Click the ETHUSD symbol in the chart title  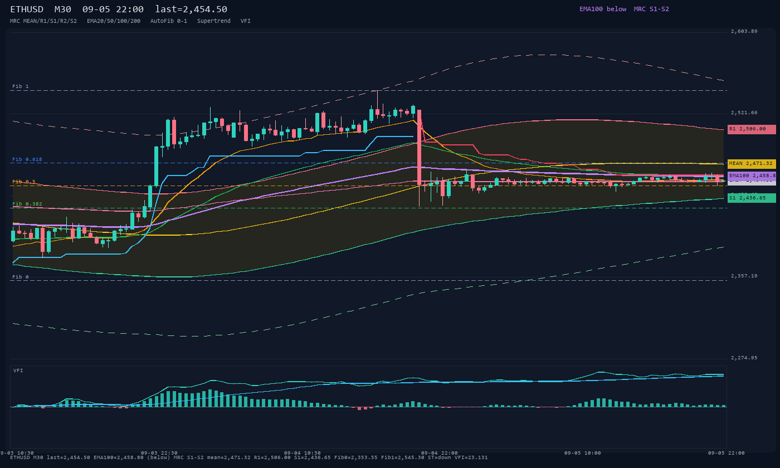tap(27, 9)
